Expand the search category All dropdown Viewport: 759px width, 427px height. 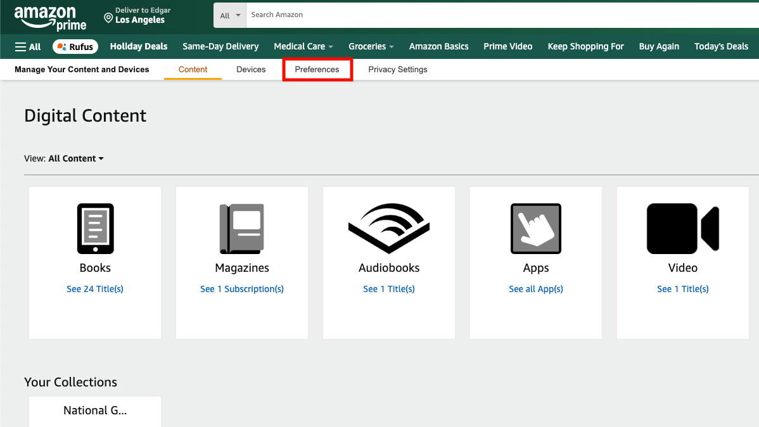click(x=229, y=15)
